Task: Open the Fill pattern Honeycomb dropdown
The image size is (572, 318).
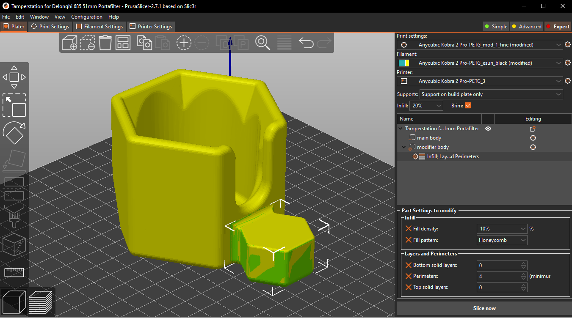Action: click(x=502, y=240)
